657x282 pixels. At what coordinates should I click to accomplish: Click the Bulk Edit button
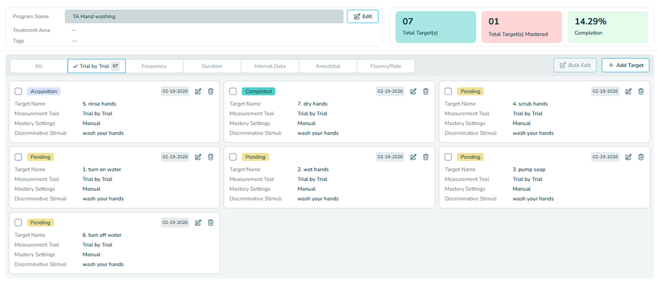(575, 65)
